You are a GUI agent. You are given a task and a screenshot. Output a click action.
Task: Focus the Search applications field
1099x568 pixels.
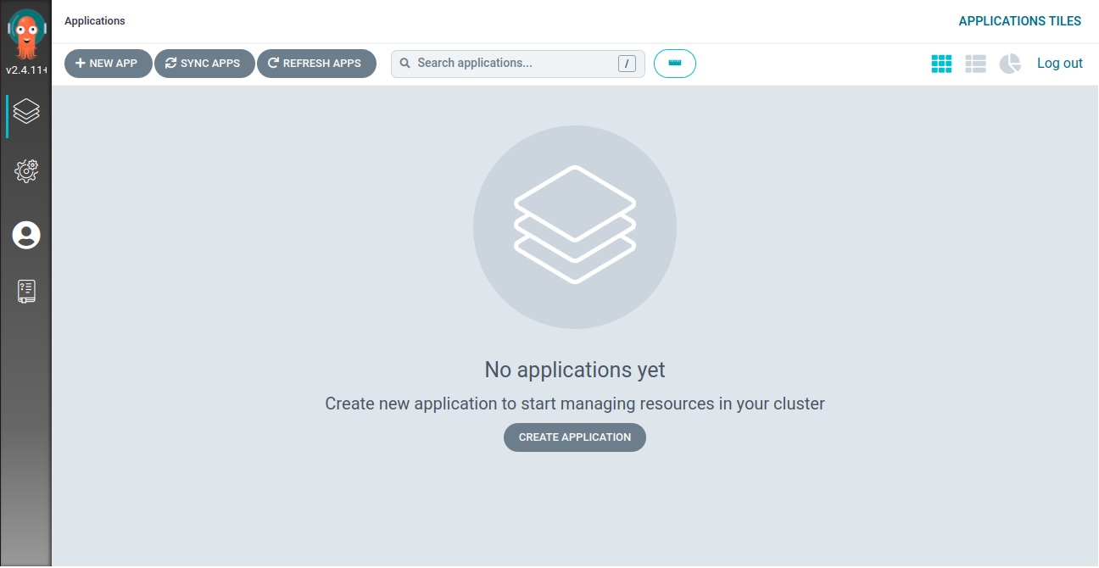[x=509, y=64]
